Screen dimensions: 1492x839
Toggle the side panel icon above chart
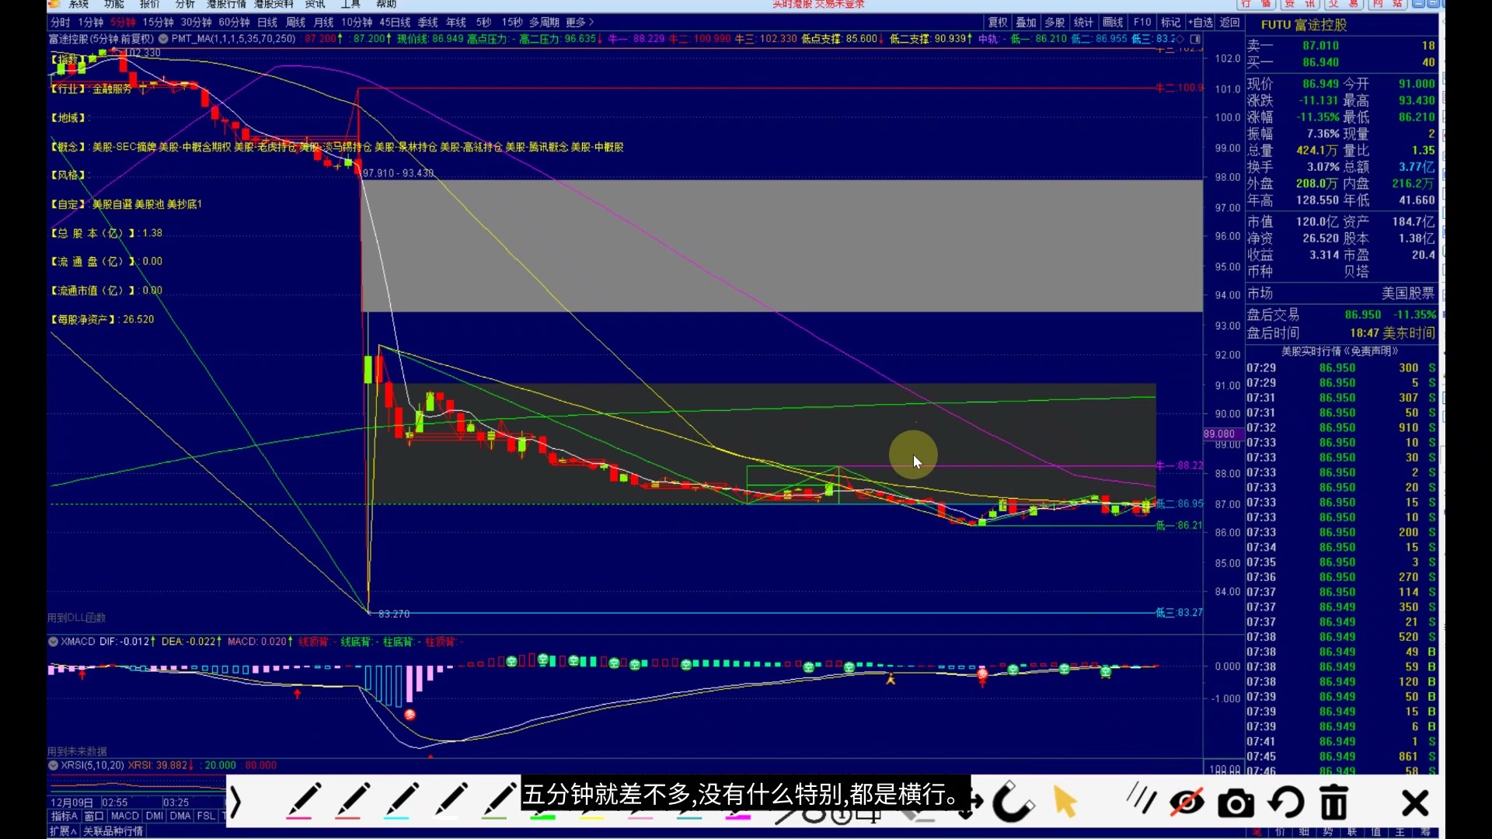1195,39
